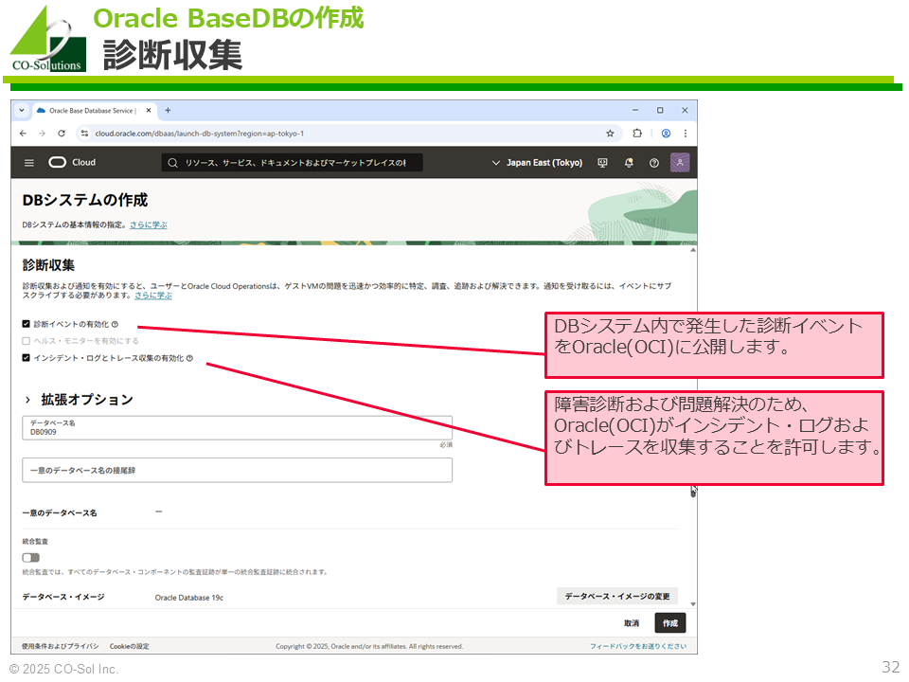Click the さらに学ぶ link under DBシステムの作成

149,225
